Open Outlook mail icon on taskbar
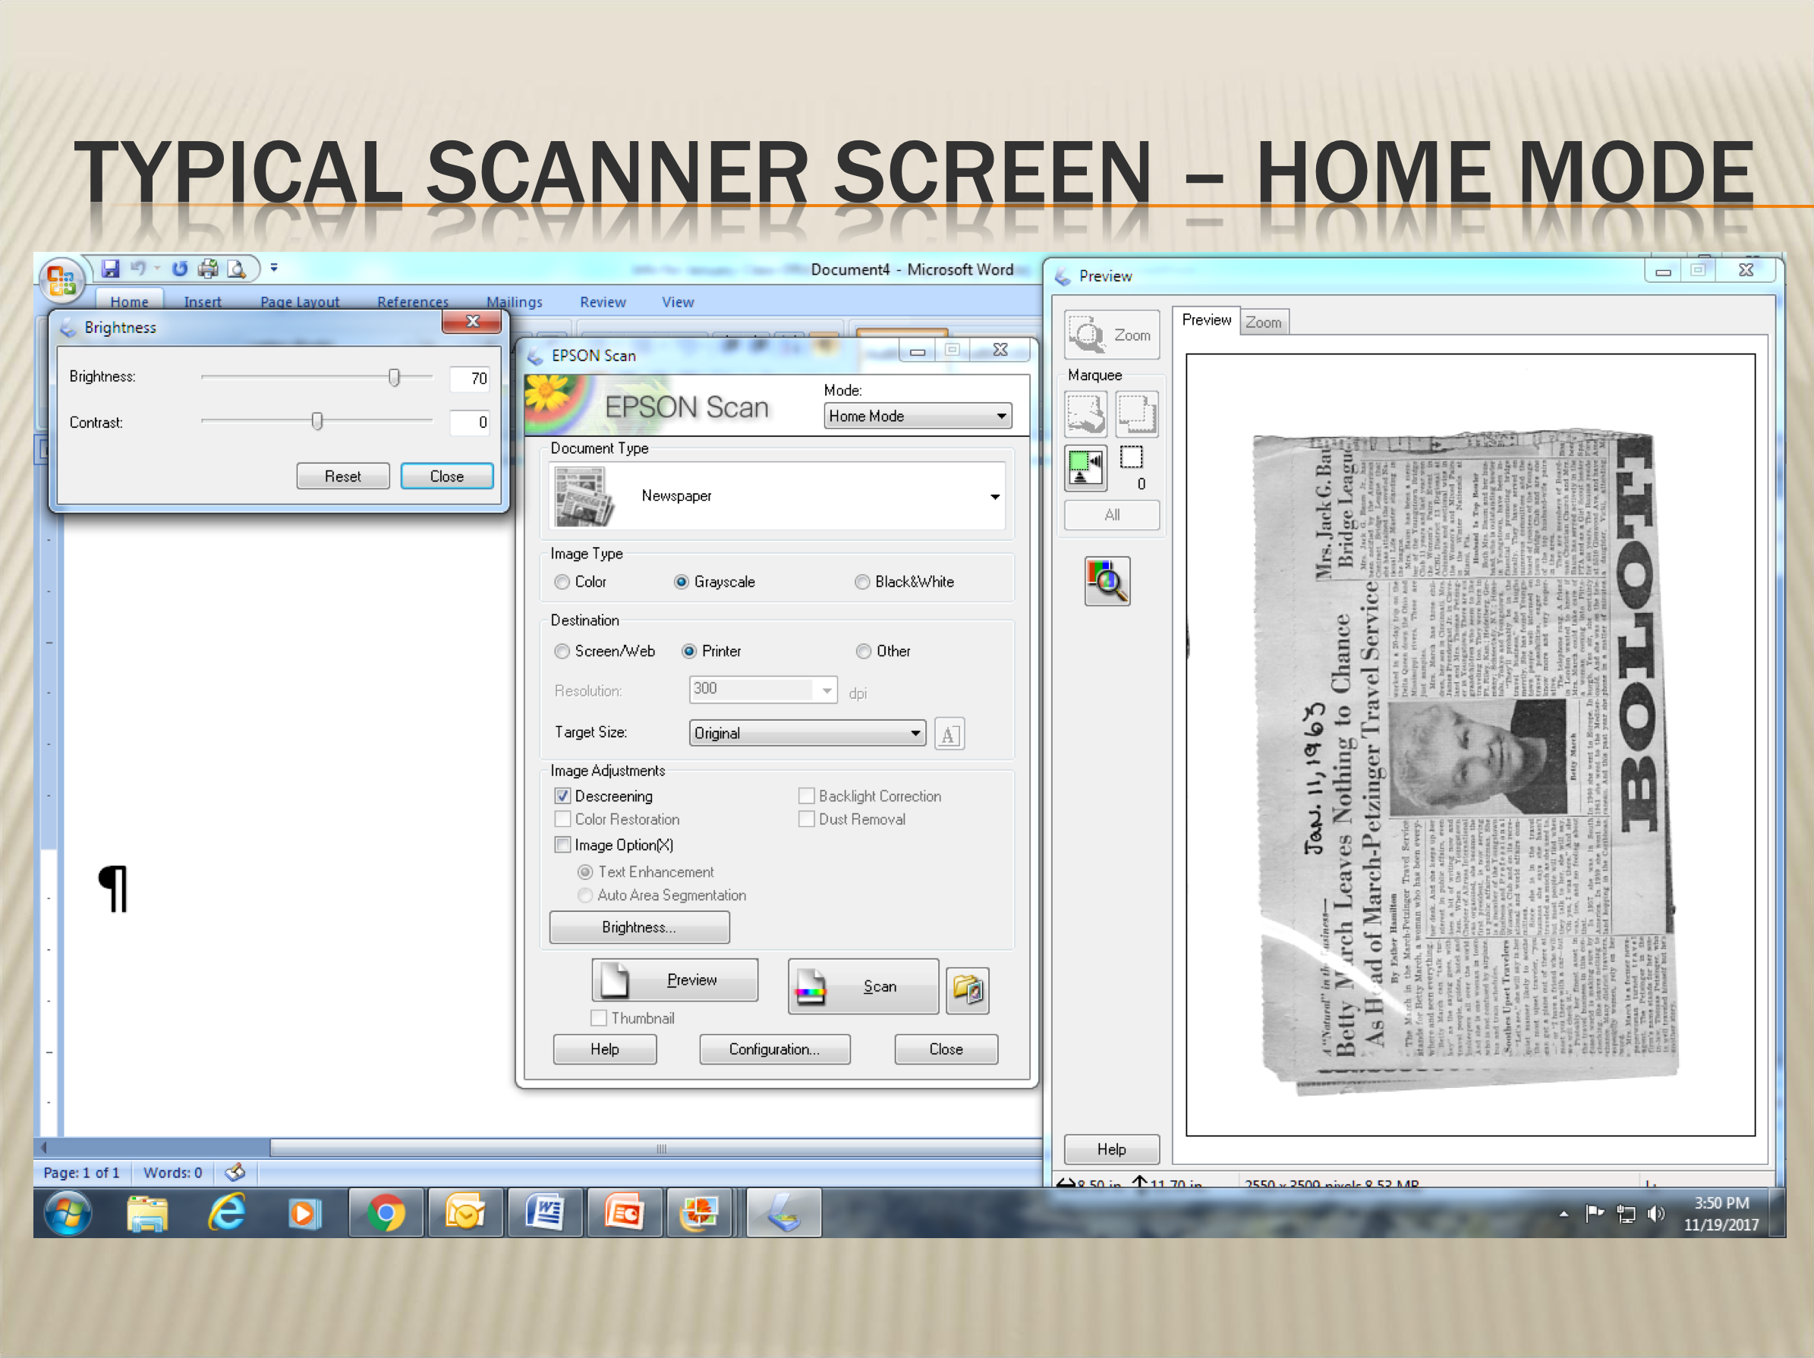The height and width of the screenshot is (1358, 1814). tap(465, 1213)
